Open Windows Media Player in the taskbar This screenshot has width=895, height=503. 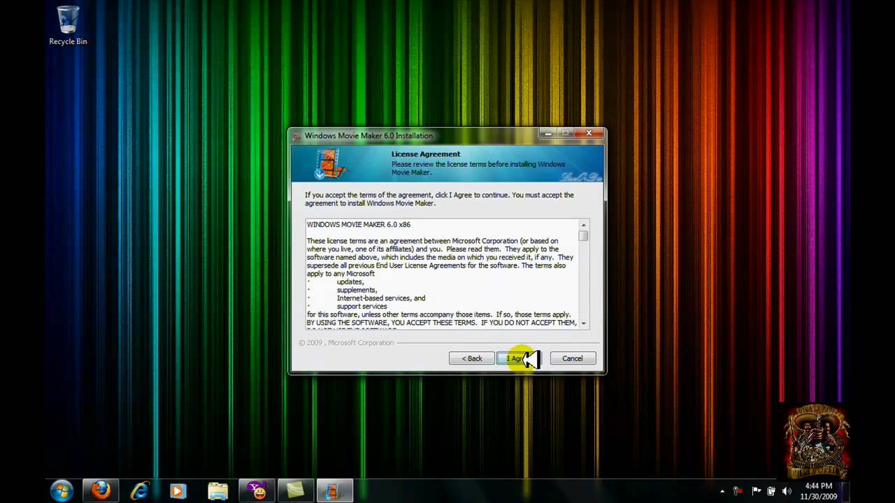pos(178,491)
